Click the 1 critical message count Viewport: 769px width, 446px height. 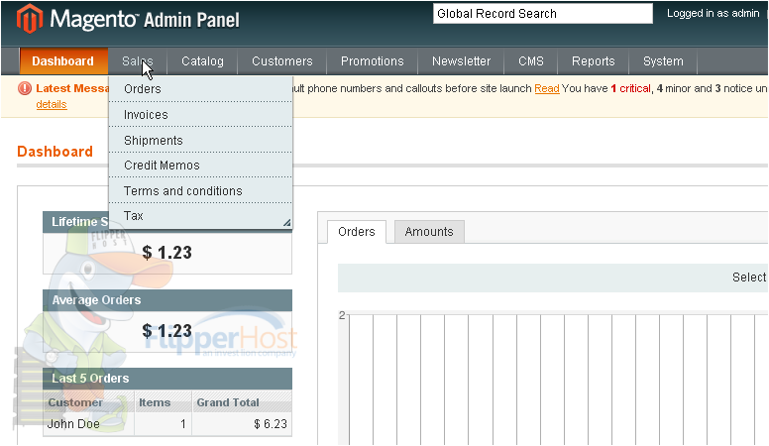[630, 88]
